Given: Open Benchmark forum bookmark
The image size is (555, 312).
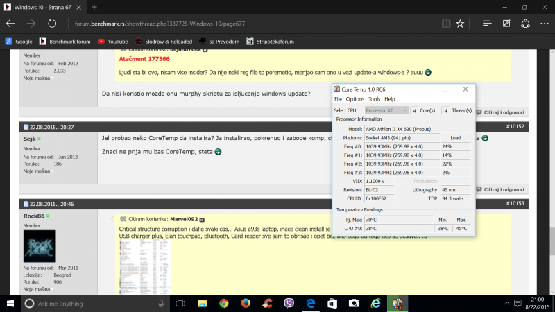Looking at the screenshot, I should pyautogui.click(x=65, y=42).
